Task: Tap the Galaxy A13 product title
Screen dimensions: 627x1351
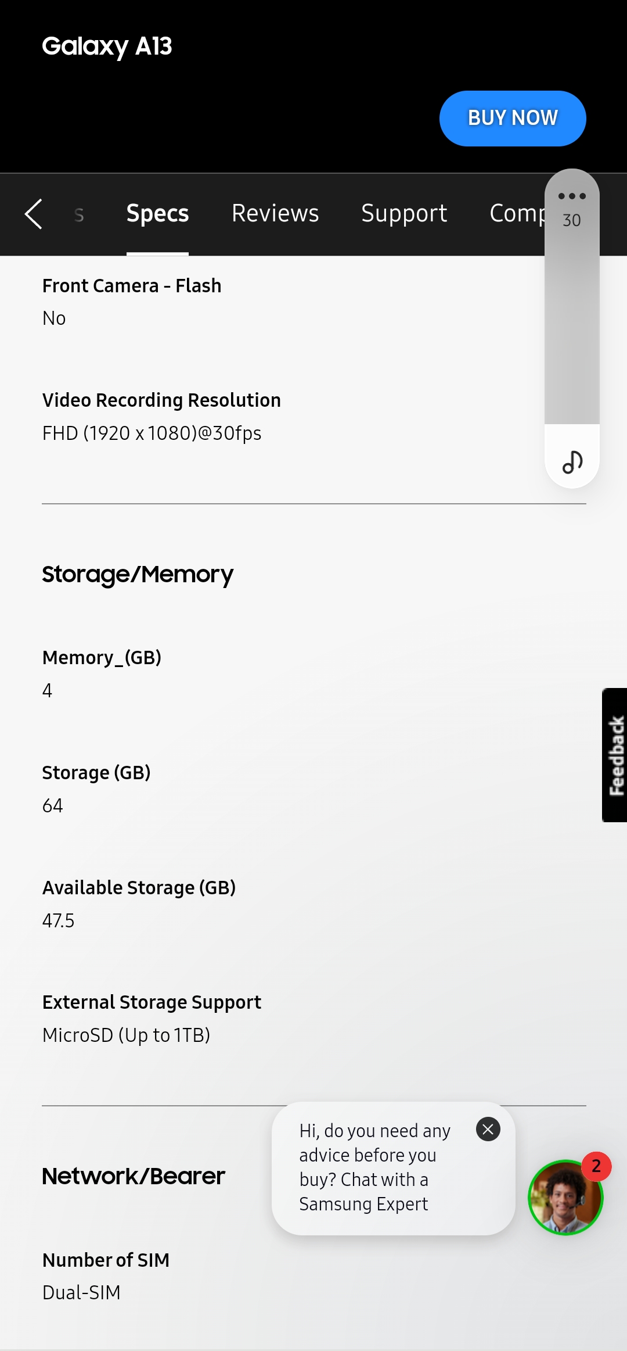Action: [x=107, y=46]
